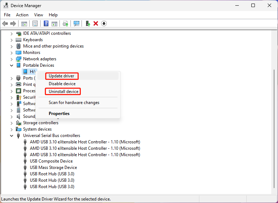
Task: Click the Sound speaker category icon
Action: coord(19,116)
